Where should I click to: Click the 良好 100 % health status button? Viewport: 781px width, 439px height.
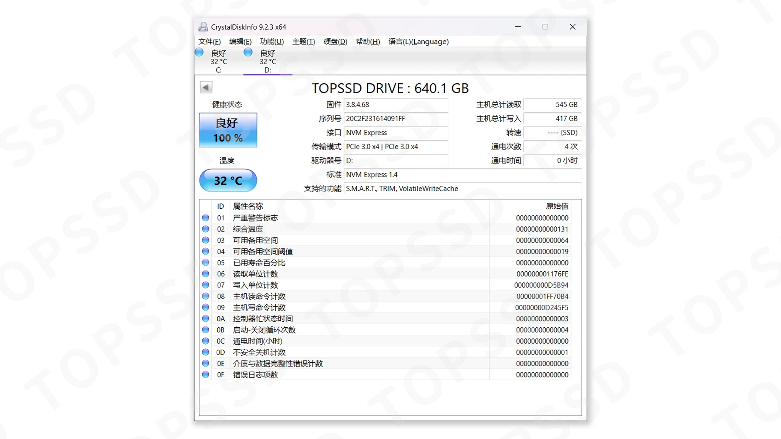pyautogui.click(x=228, y=130)
